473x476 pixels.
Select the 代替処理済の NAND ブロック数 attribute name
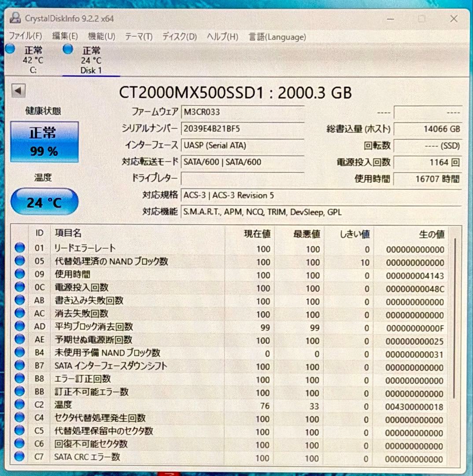pyautogui.click(x=111, y=261)
